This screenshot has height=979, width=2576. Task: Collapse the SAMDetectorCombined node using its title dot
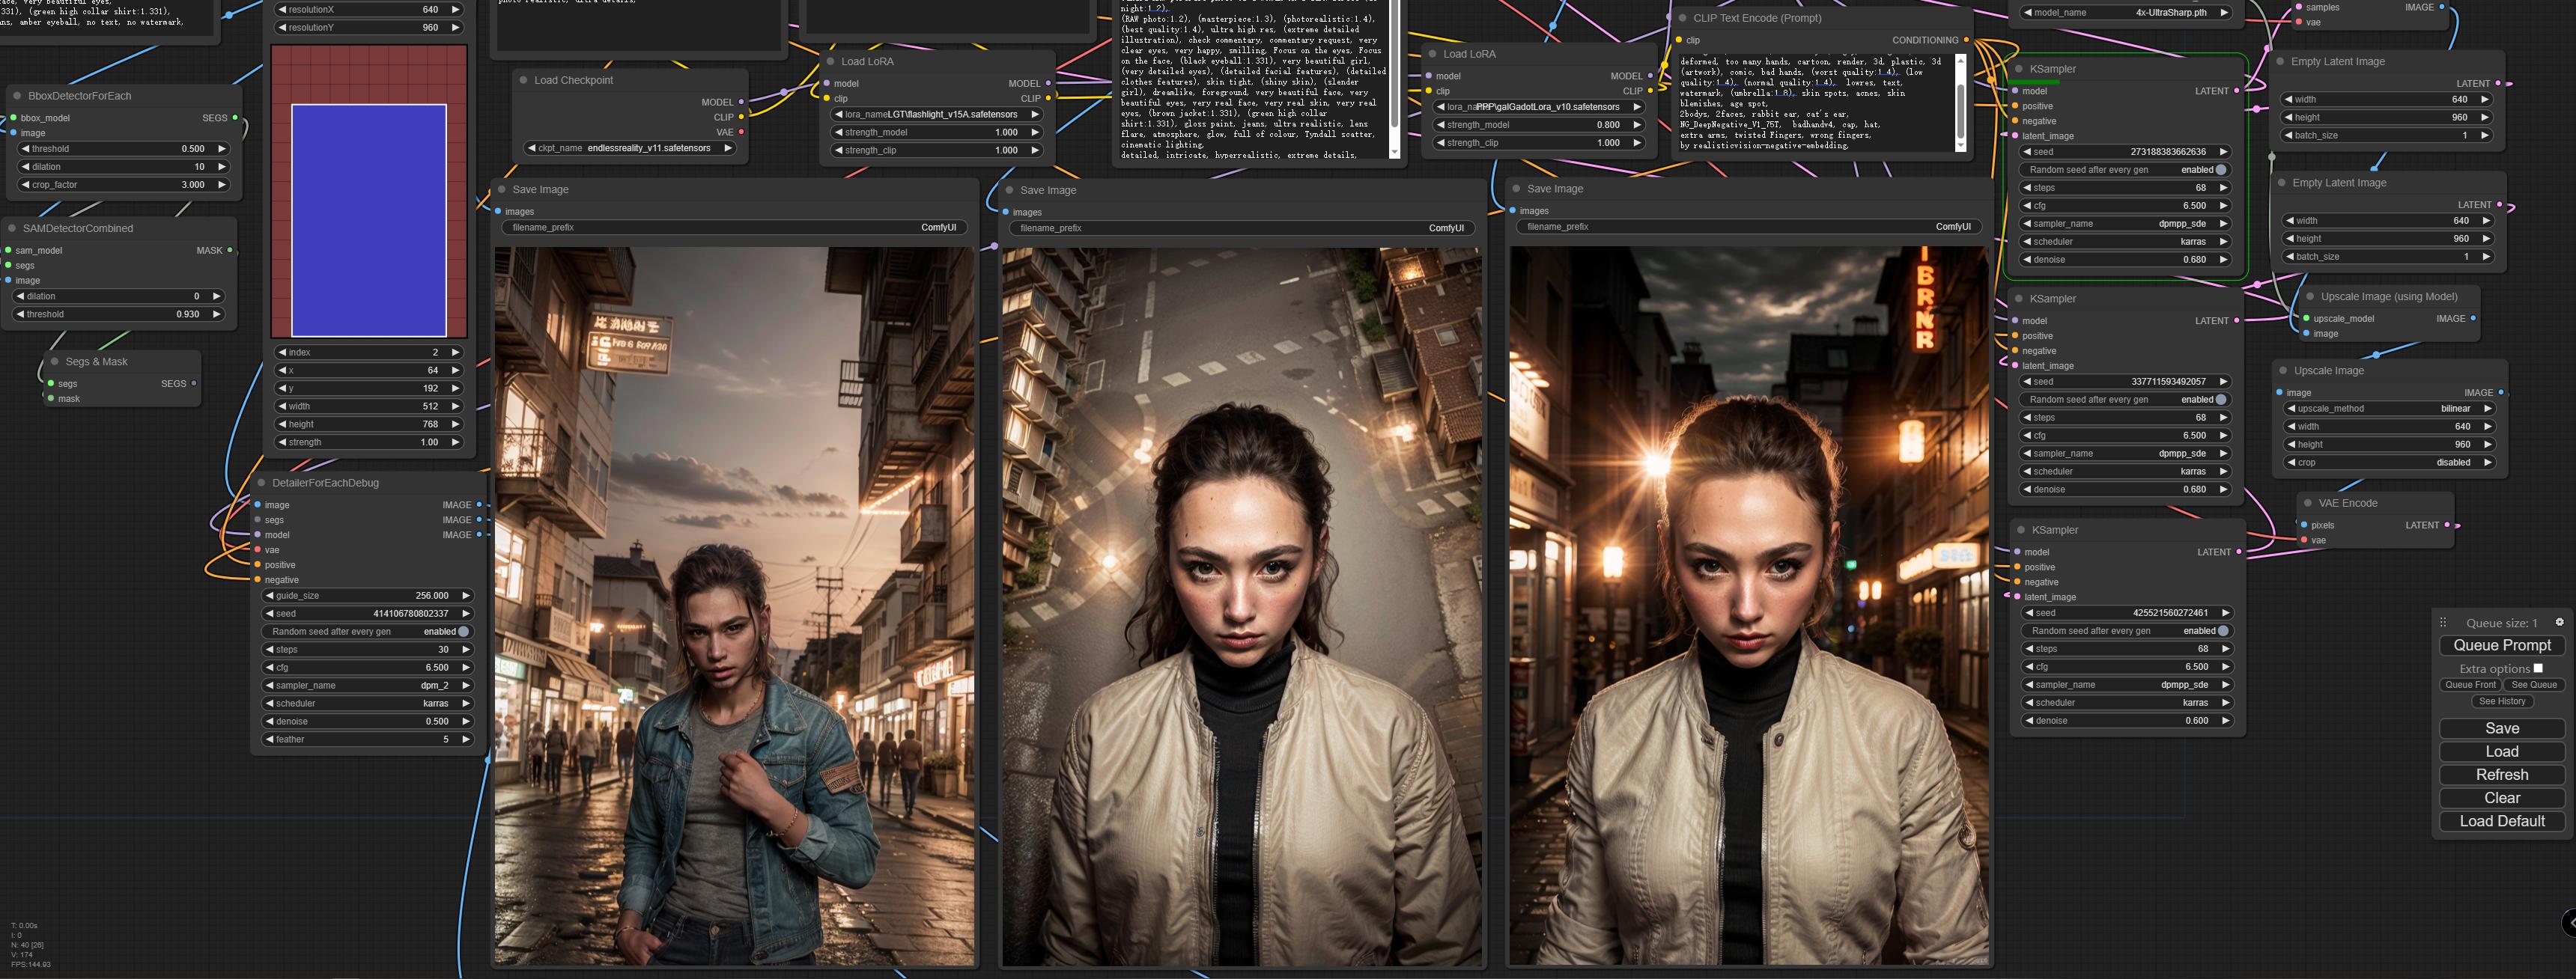pyautogui.click(x=12, y=228)
